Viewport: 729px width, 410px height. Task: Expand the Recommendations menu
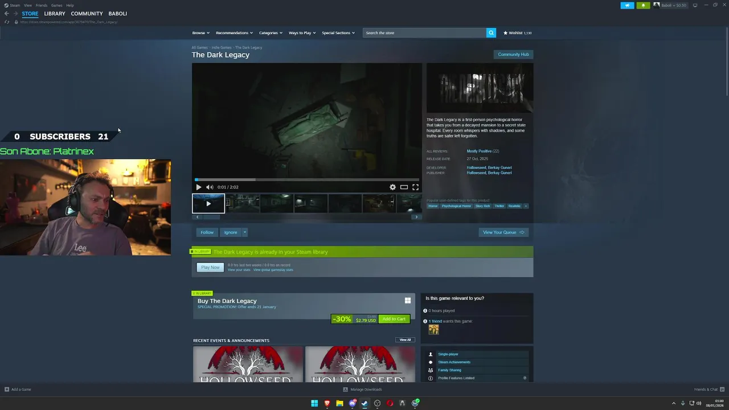[x=234, y=32]
